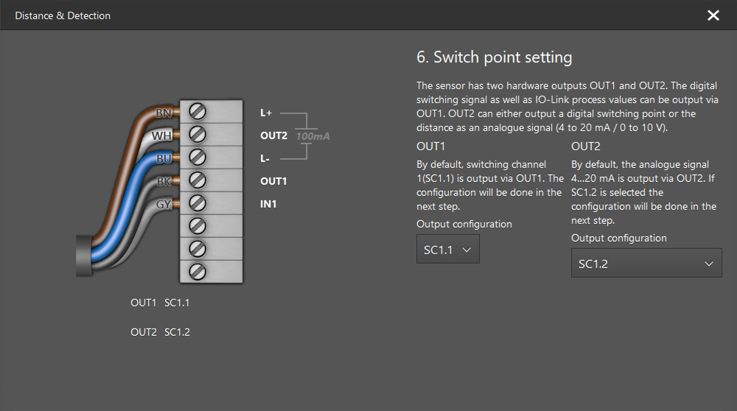Click the terminal screw next to BN wire
Screen dimensions: 737x411
(198, 112)
